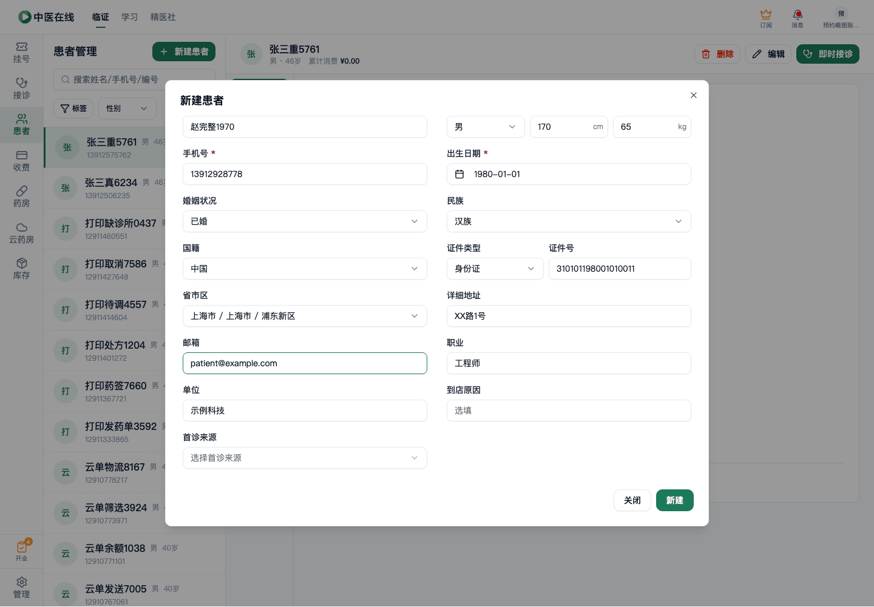Viewport: 874px width, 607px height.
Task: Expand the 证件类型 dropdown showing 身份证
Action: point(495,269)
